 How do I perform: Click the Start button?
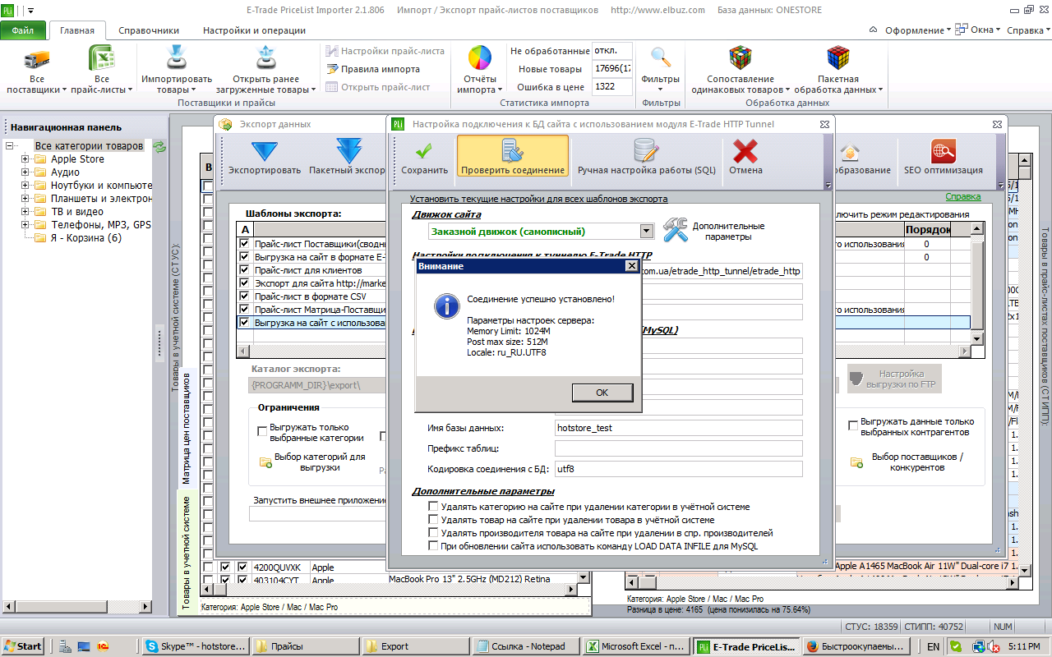[22, 646]
